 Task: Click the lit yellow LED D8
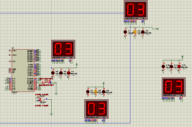click(x=96, y=92)
